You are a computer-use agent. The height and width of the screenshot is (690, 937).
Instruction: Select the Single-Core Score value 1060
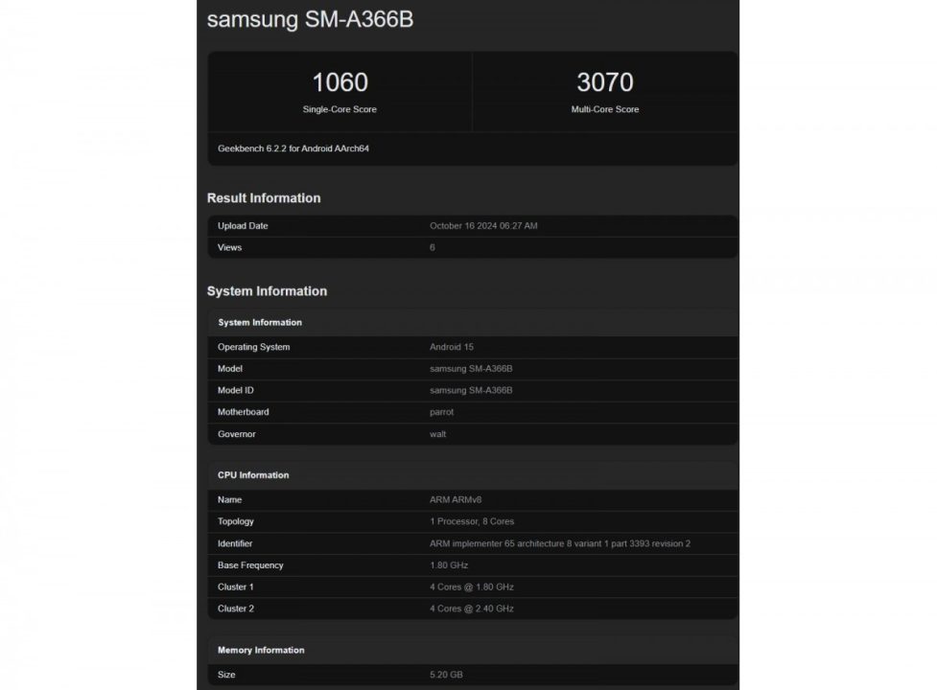point(339,82)
